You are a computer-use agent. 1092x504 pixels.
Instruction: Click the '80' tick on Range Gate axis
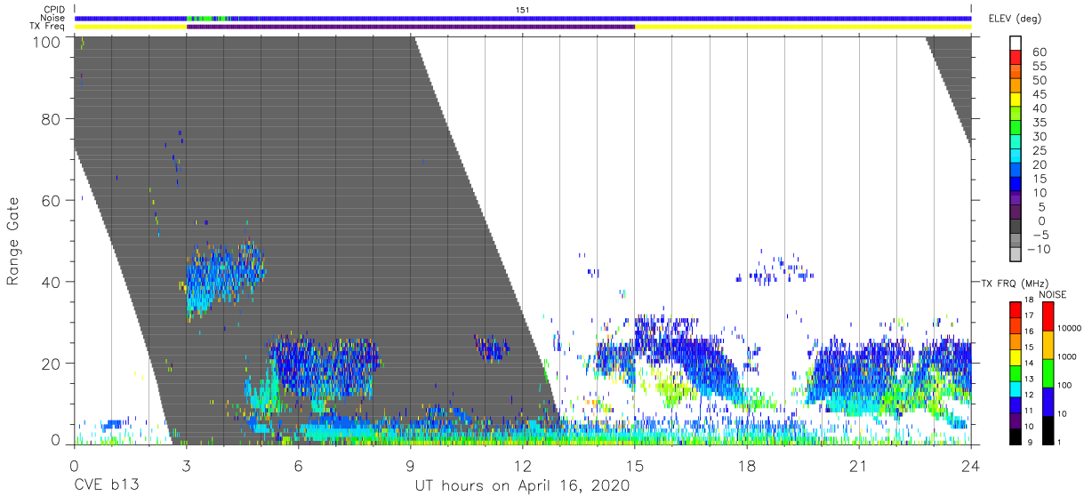coord(52,119)
